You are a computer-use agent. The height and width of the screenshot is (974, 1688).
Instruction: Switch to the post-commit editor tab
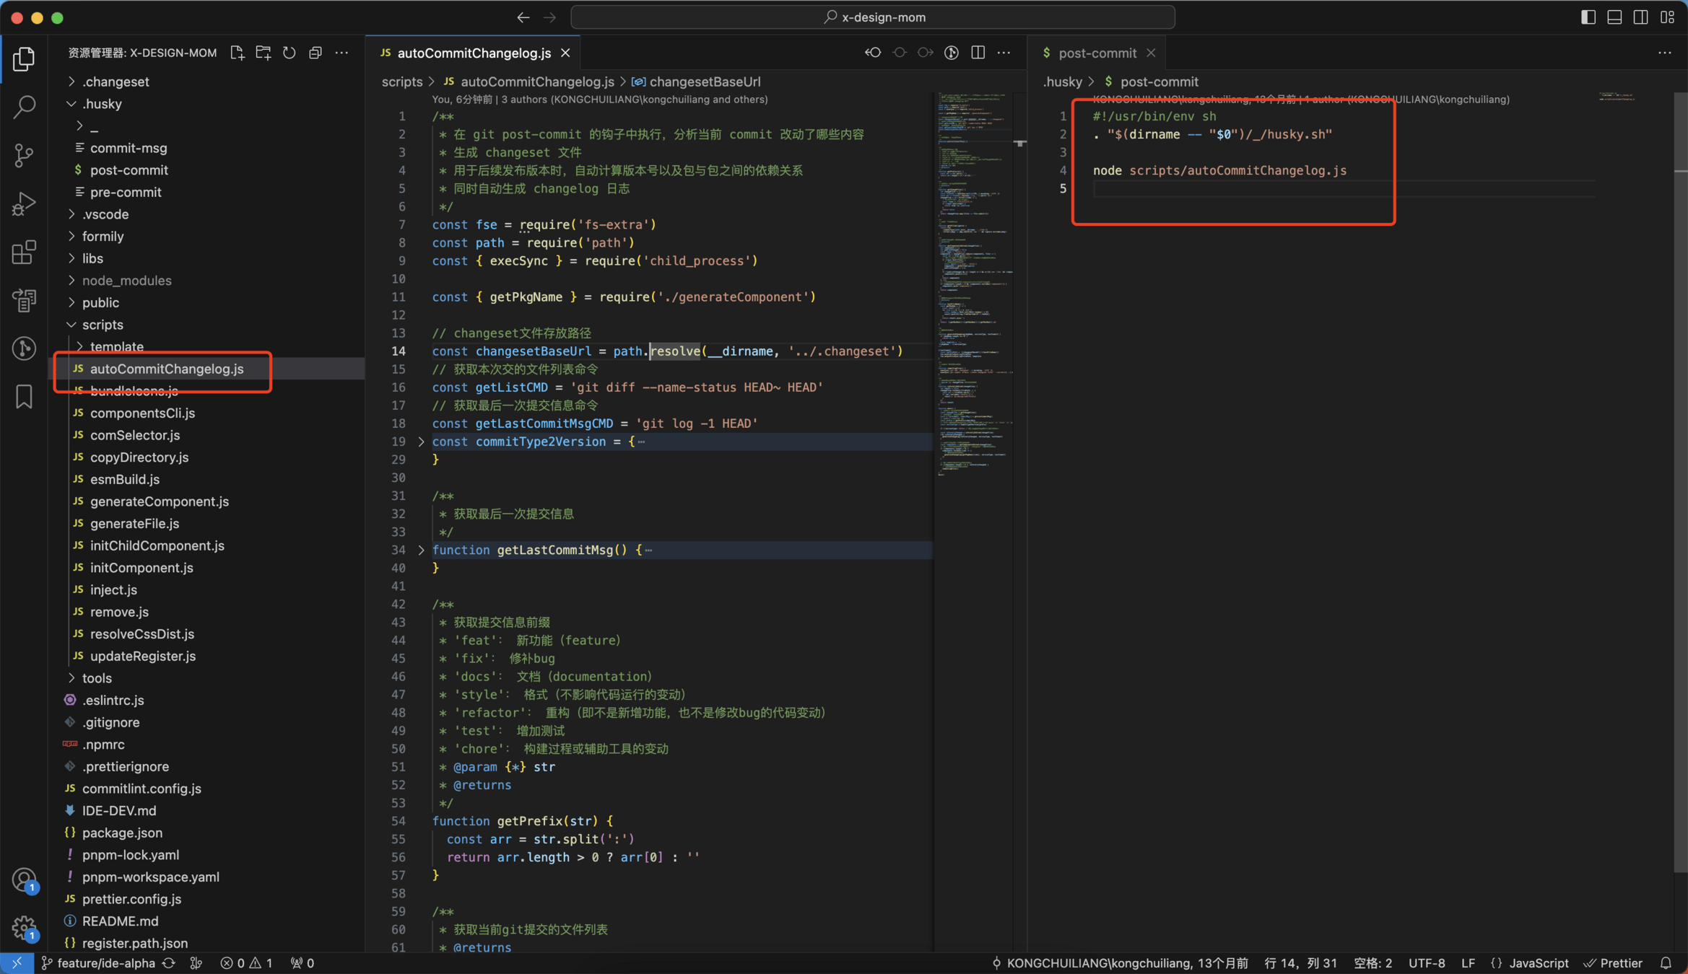click(x=1097, y=53)
